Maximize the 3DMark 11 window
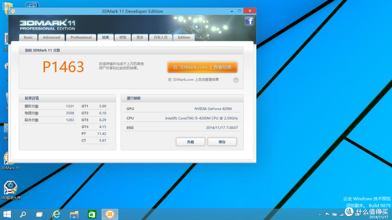 click(x=240, y=11)
